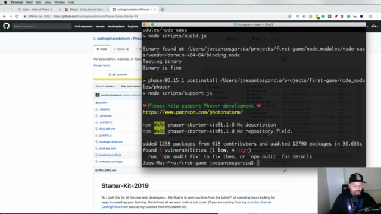Focus the GitHub search field
This screenshot has width=381, height=214.
click(42, 26)
